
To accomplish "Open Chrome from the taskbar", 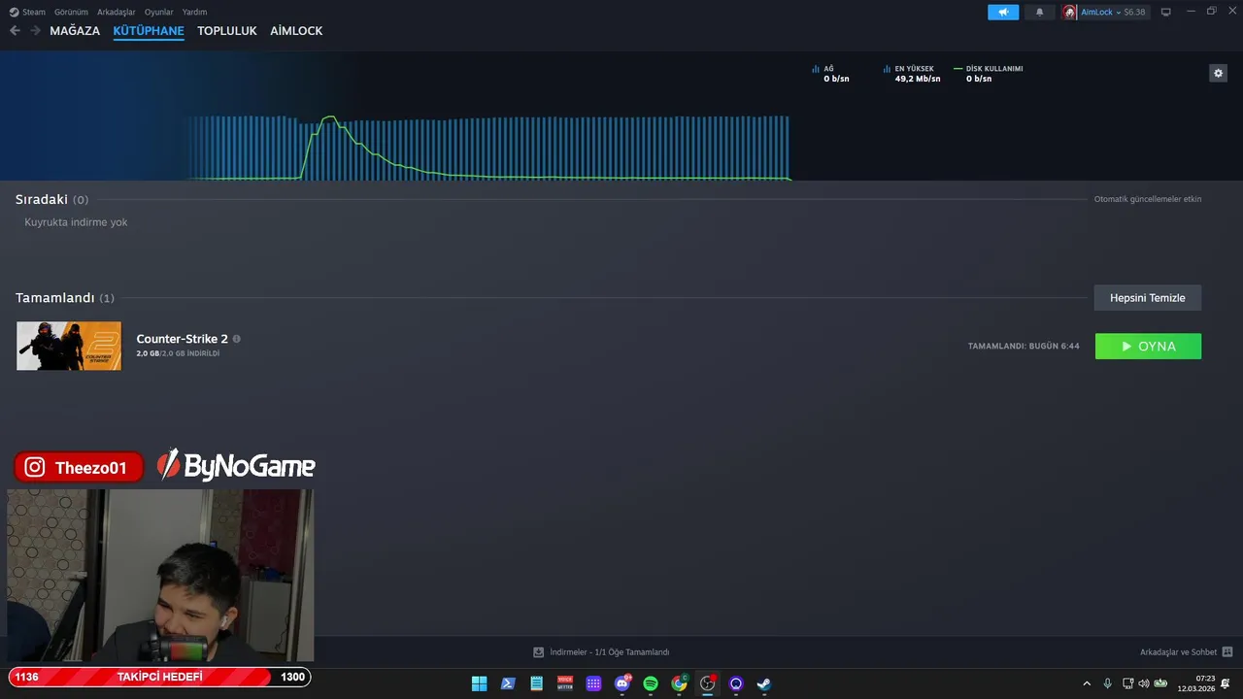I will [680, 683].
